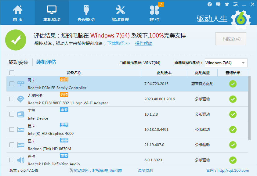
Task: Click the orange badge 7 on 软件
Action: click(161, 4)
